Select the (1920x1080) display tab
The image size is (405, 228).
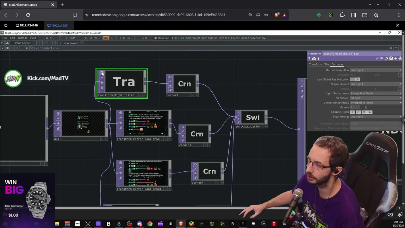tap(58, 25)
